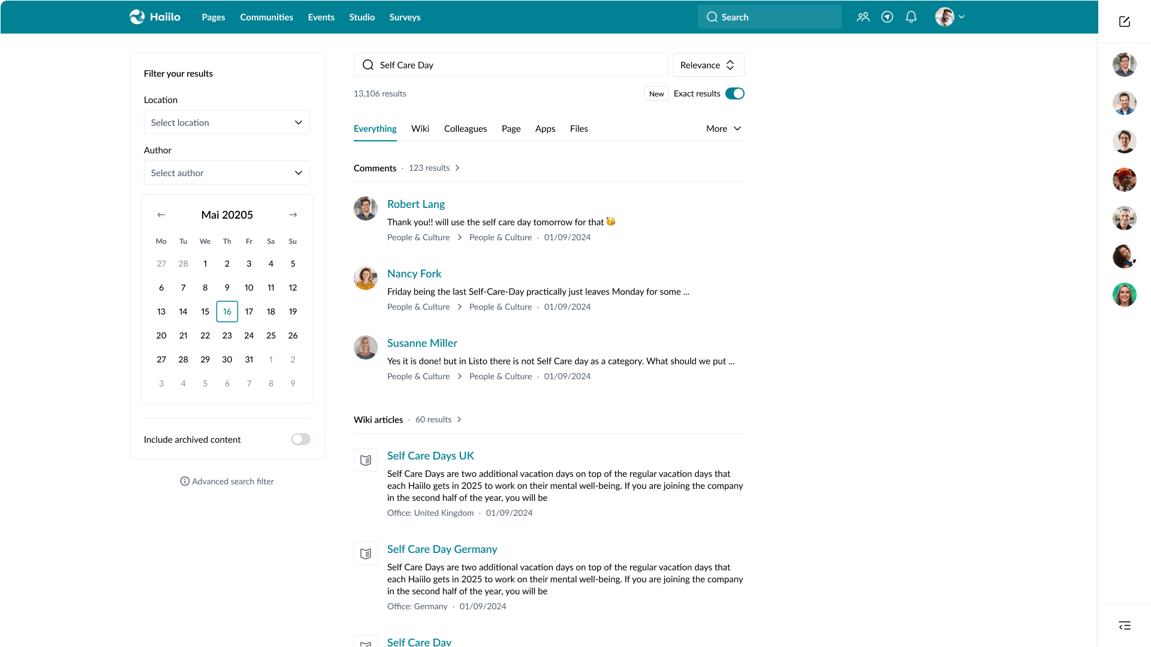Toggle the Exact results switch
Screen dimensions: 1151x647
tap(734, 93)
